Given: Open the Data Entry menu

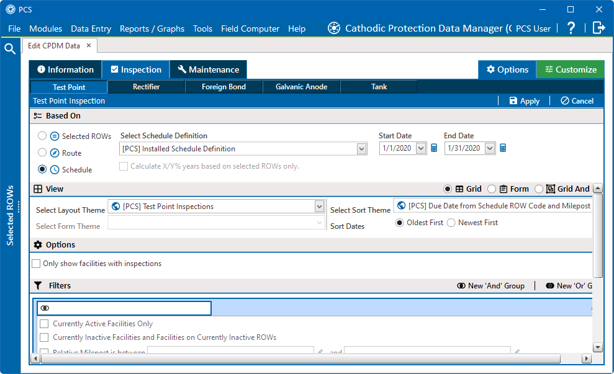Looking at the screenshot, I should pos(91,29).
